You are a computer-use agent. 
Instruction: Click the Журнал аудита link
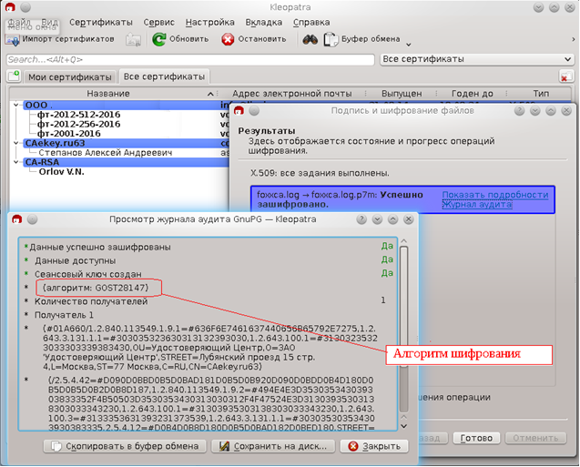[477, 204]
